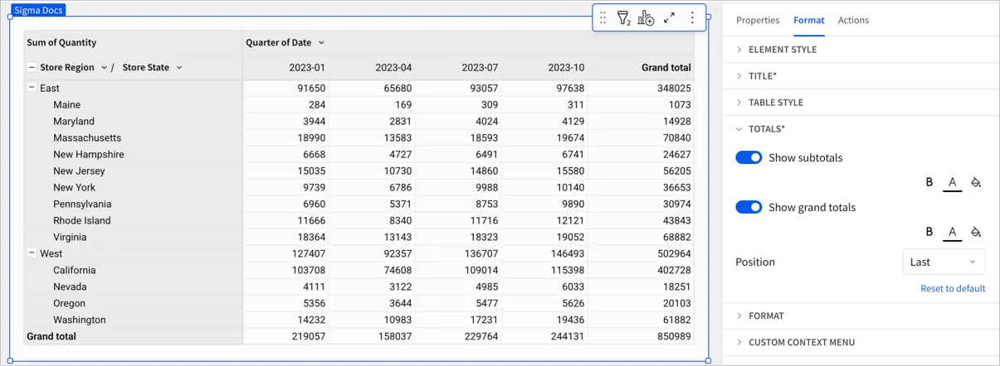The height and width of the screenshot is (366, 1000).
Task: Turn off Show subtotals switch
Action: pos(749,157)
